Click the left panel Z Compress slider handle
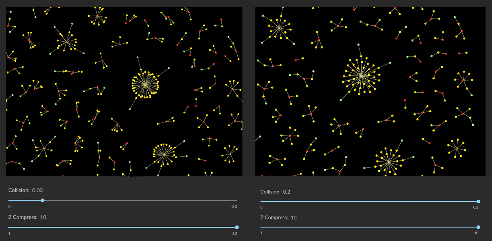This screenshot has width=492, height=241. click(x=237, y=227)
